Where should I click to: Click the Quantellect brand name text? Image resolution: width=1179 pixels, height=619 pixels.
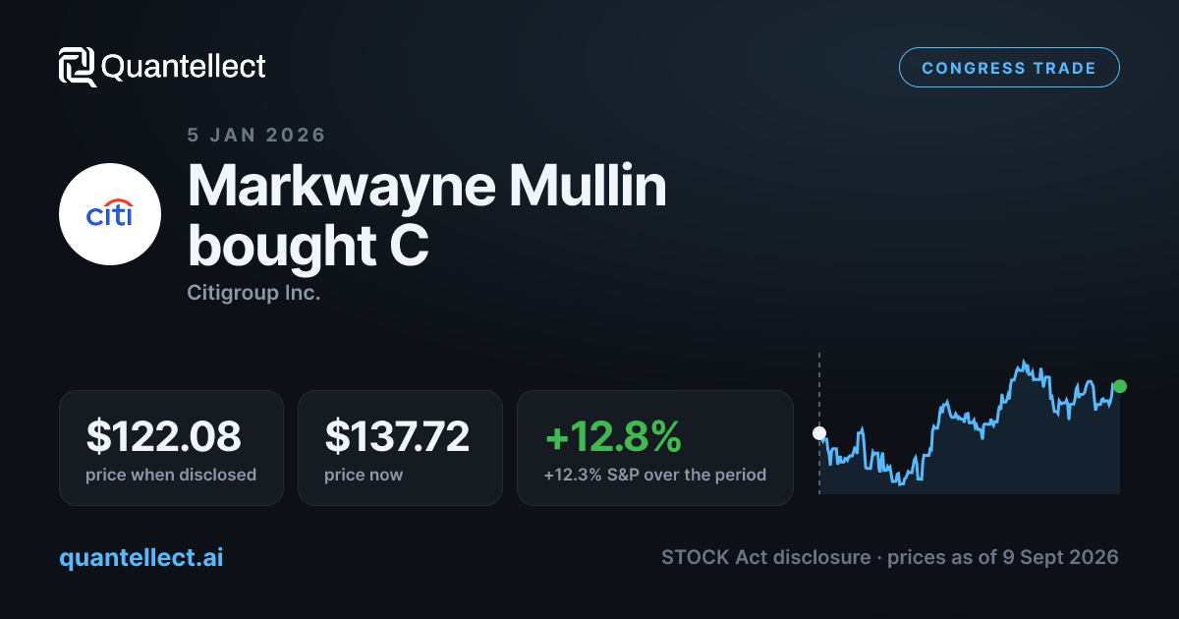[x=184, y=67]
